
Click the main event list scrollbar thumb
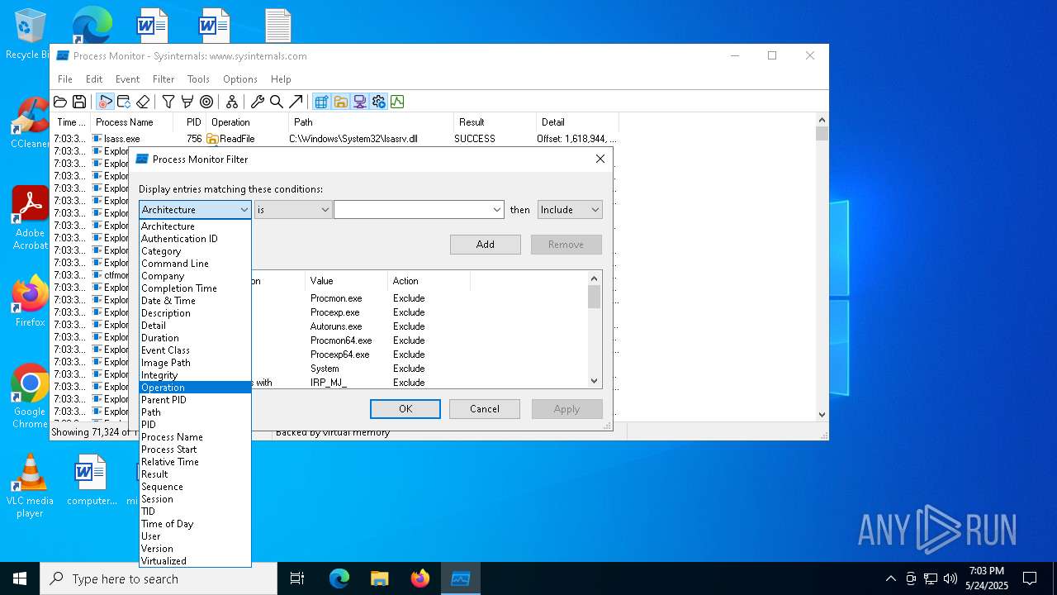point(822,134)
